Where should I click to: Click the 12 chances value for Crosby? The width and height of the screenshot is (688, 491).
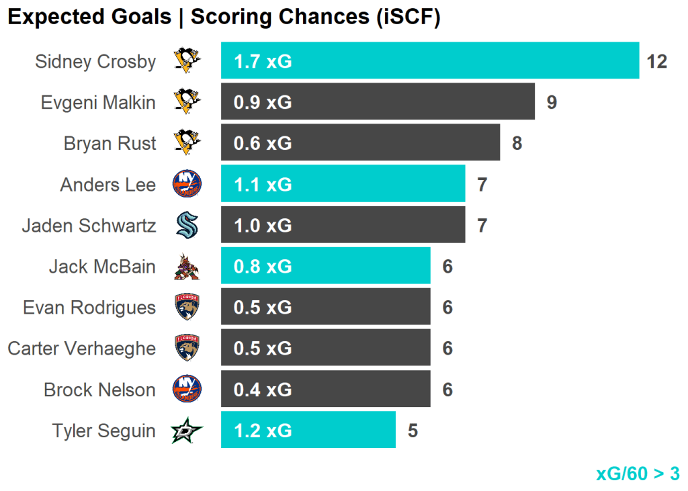(656, 62)
